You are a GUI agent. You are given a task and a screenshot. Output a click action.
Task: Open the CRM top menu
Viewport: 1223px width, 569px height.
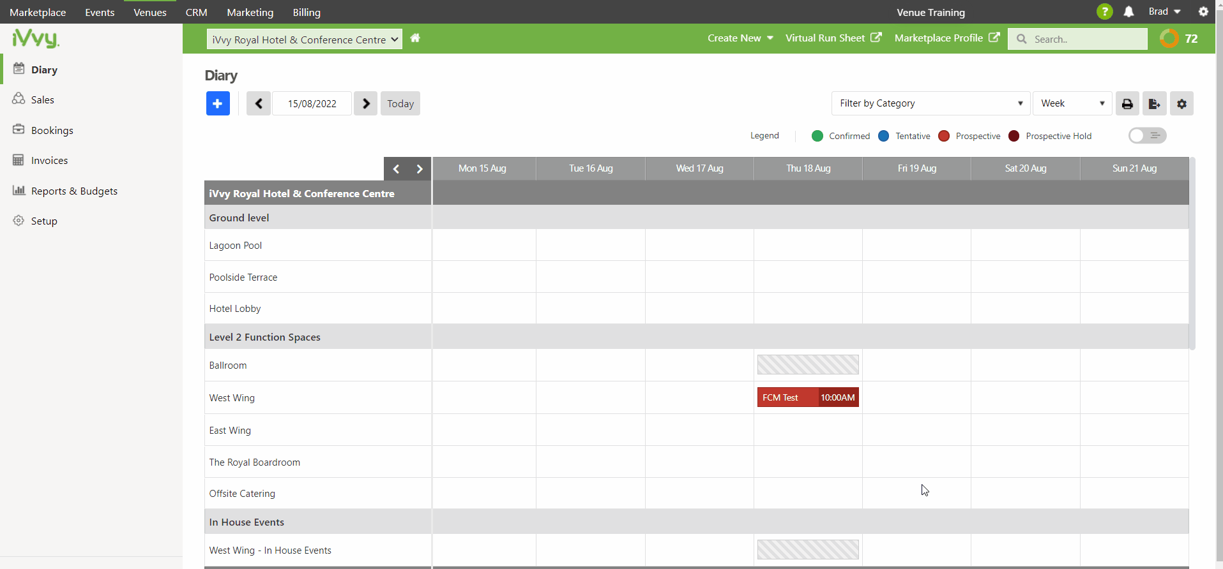coord(196,12)
